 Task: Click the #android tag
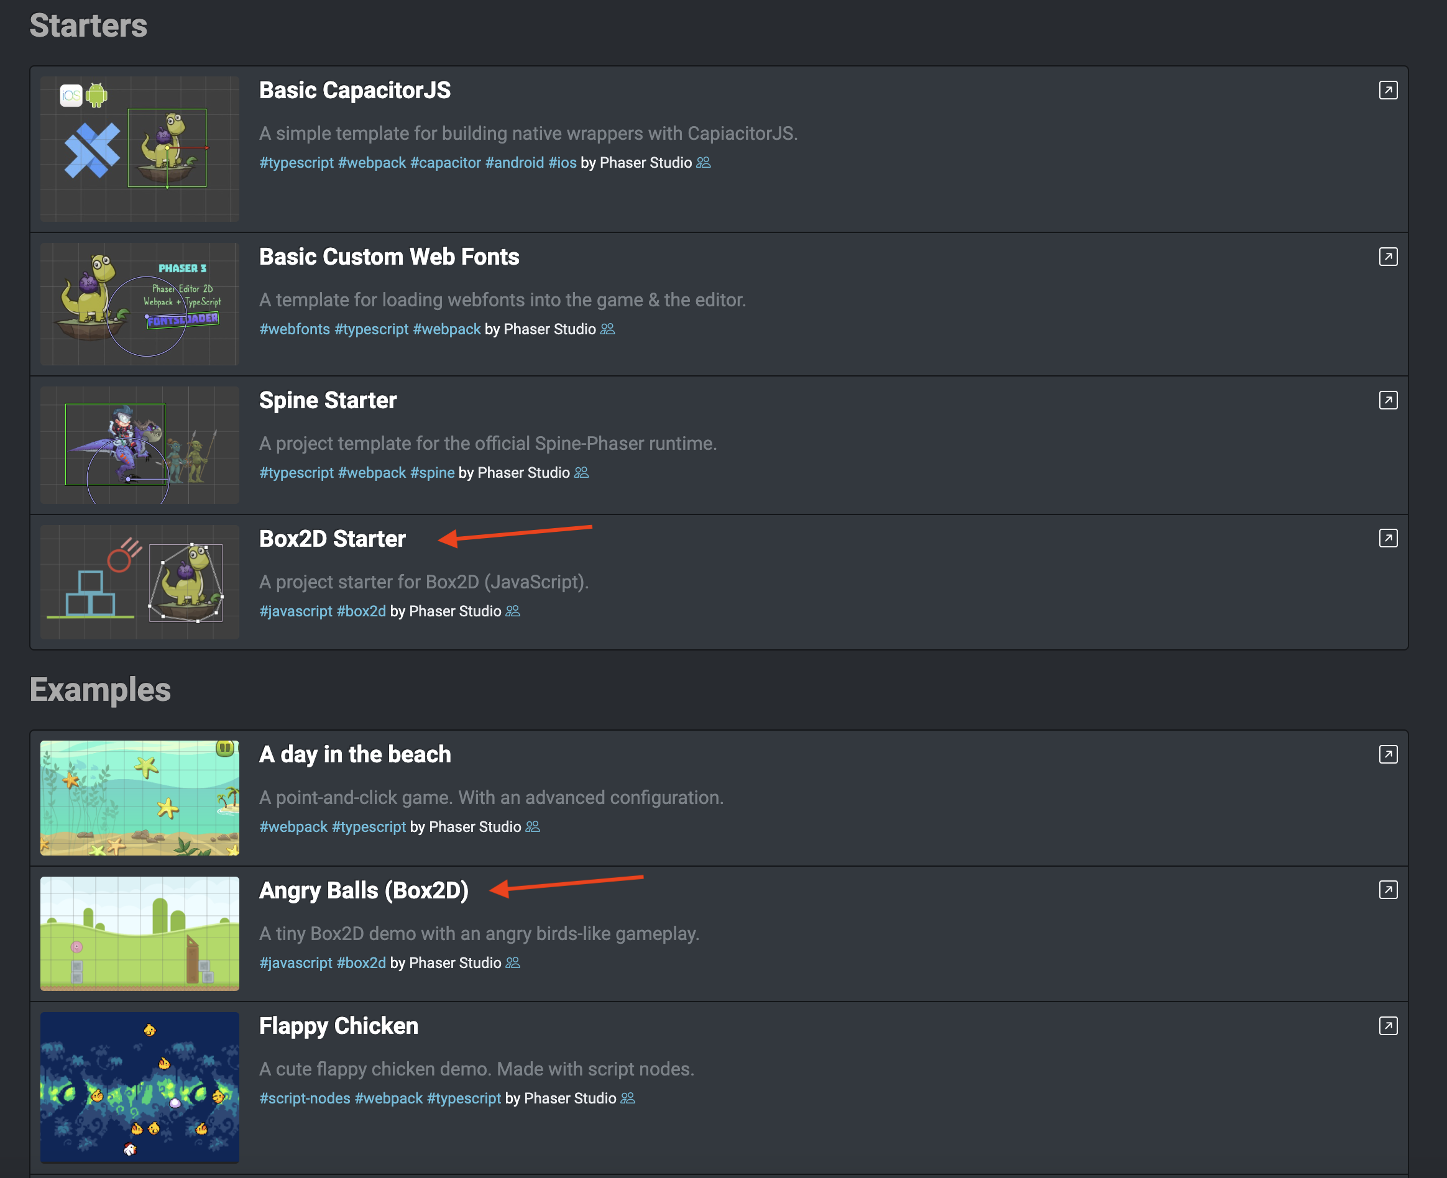[x=515, y=163]
